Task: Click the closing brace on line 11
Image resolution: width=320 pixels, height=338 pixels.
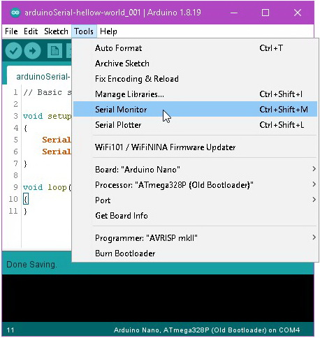Action: click(x=25, y=211)
